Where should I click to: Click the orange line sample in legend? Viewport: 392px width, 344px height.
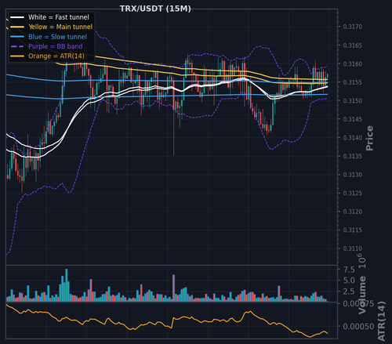17,56
